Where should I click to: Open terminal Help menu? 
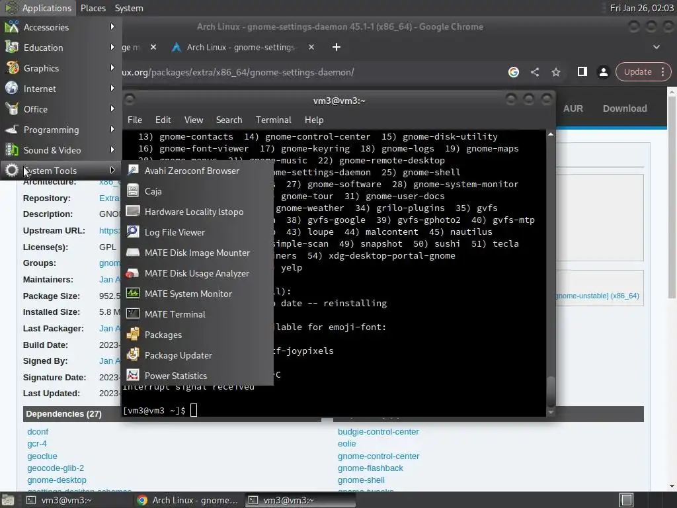click(314, 120)
